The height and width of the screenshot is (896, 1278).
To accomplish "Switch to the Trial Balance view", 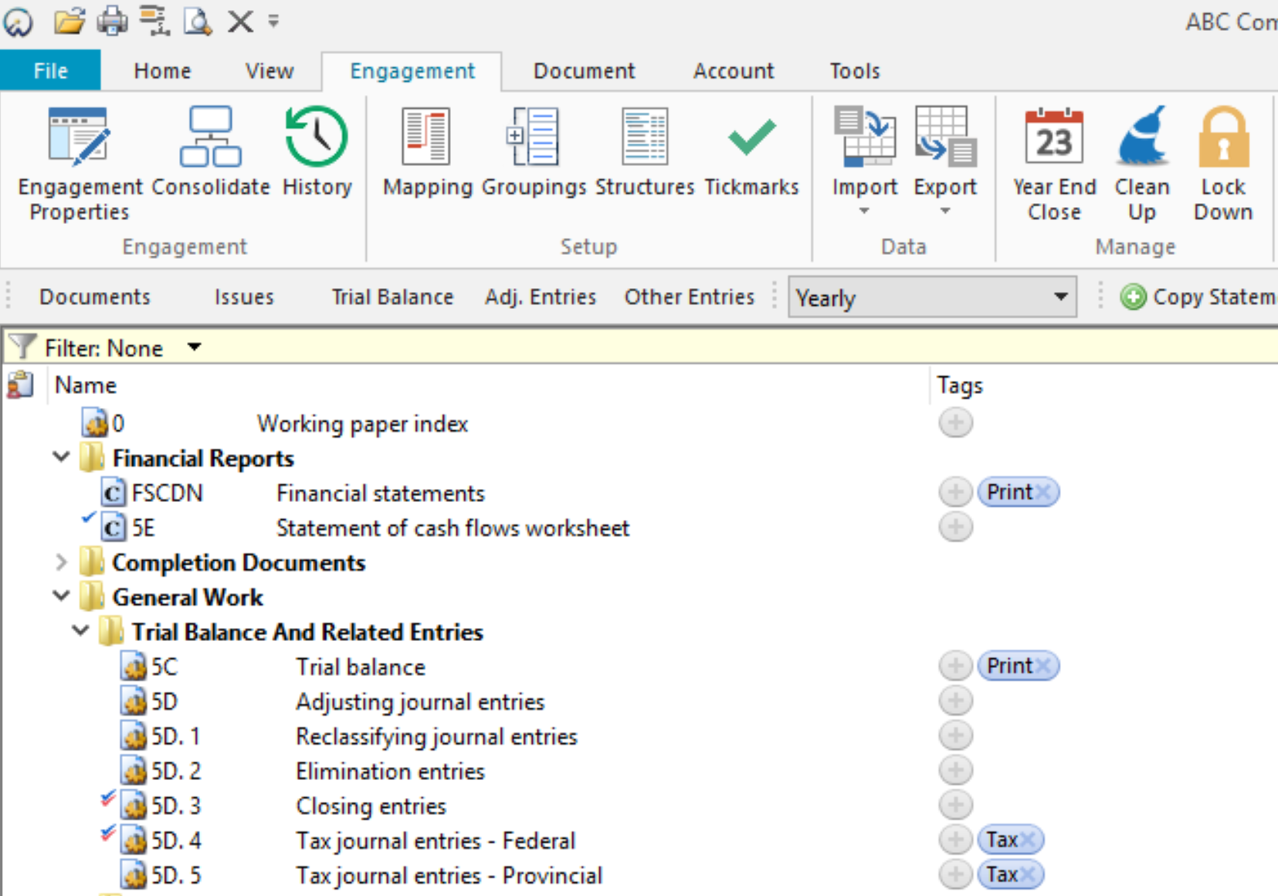I will click(x=392, y=297).
